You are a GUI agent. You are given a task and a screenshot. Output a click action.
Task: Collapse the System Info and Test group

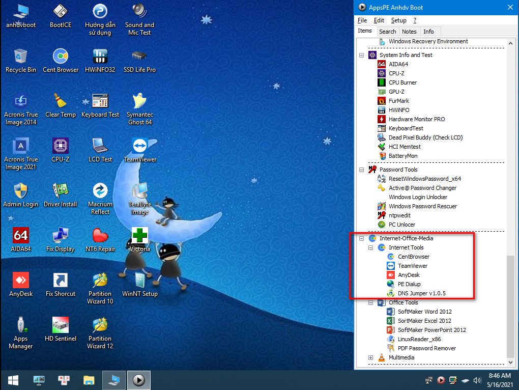(361, 55)
